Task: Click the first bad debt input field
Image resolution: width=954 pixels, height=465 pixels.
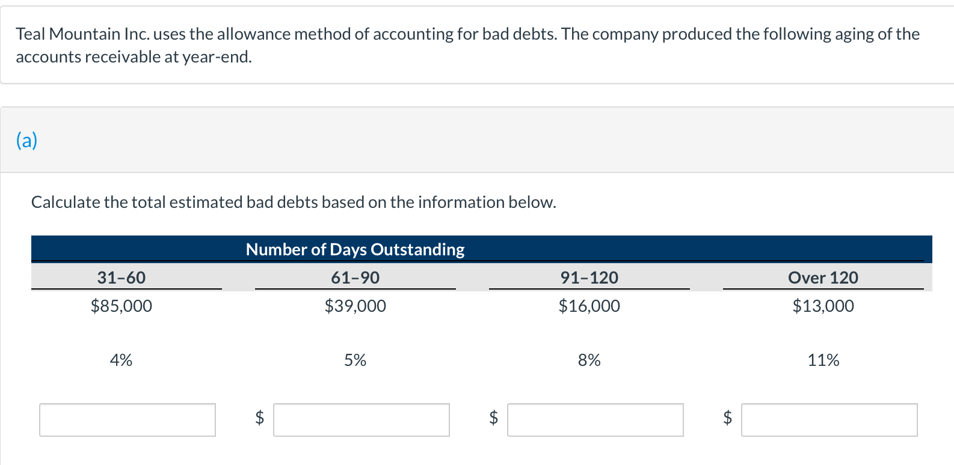Action: [127, 420]
